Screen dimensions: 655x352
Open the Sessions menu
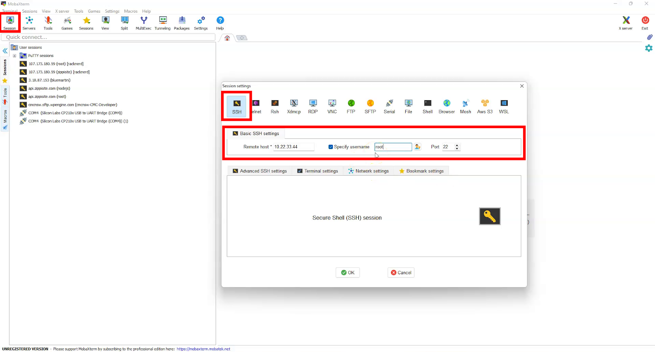coord(29,11)
